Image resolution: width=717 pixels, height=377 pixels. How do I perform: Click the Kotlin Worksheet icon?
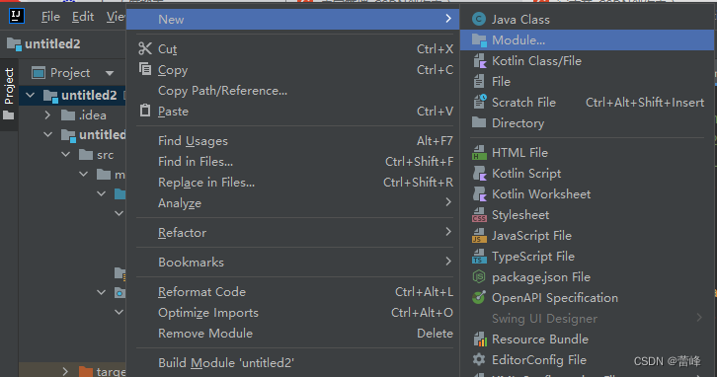tap(479, 194)
